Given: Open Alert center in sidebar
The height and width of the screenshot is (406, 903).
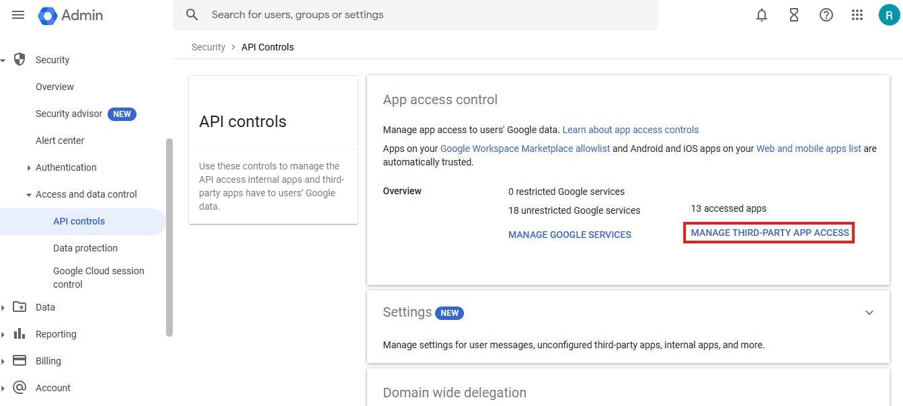Looking at the screenshot, I should 60,140.
